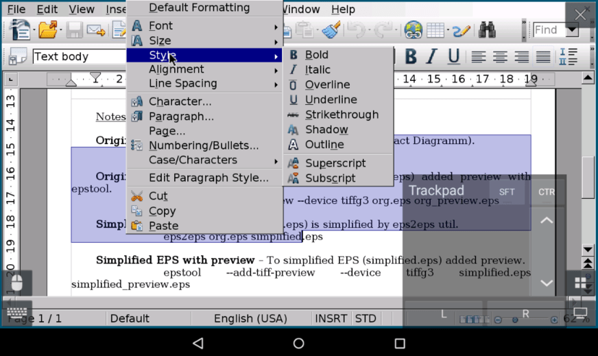Choose Superscript from the Style submenu
The width and height of the screenshot is (598, 356).
(x=338, y=163)
